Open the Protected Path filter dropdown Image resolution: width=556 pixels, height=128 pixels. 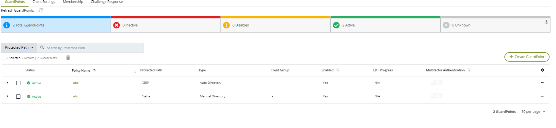point(19,48)
